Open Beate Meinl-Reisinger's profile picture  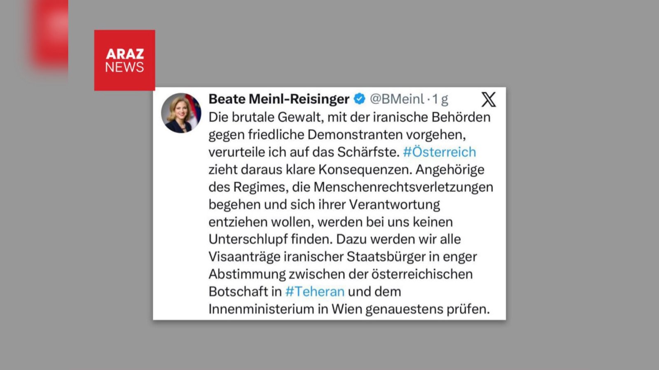click(x=181, y=113)
